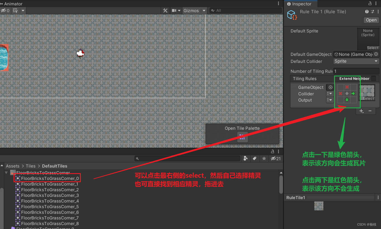Go to Tiles in breadcrumb
Image resolution: width=381 pixels, height=229 pixels.
[x=31, y=166]
